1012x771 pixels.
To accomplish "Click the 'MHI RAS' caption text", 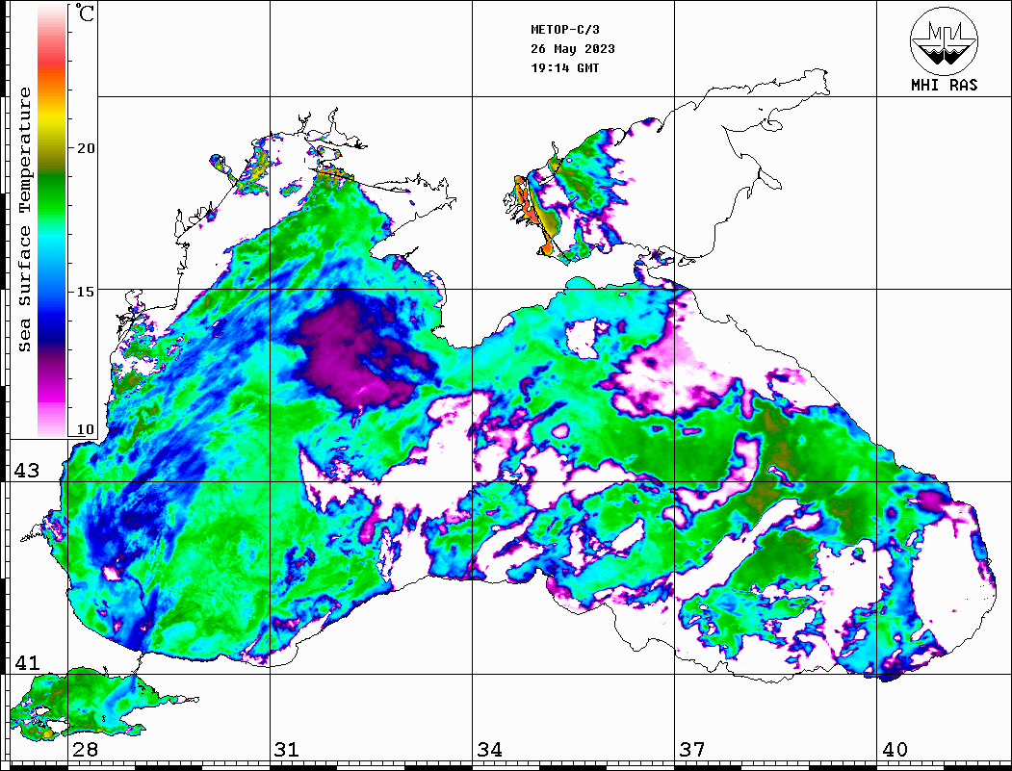I will [945, 85].
